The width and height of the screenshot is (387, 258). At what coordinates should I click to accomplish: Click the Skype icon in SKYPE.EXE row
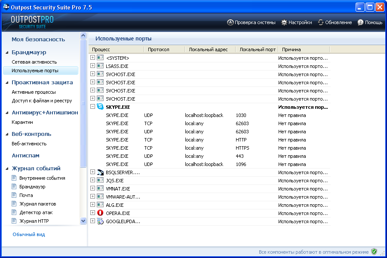(x=100, y=107)
